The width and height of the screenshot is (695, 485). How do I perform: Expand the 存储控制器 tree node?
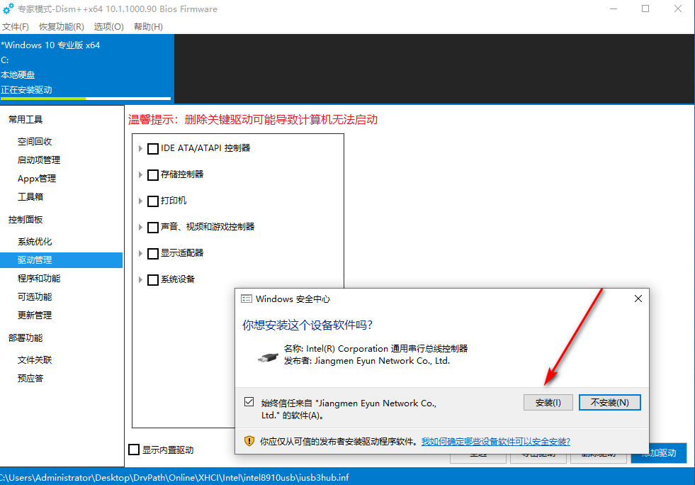tap(141, 175)
